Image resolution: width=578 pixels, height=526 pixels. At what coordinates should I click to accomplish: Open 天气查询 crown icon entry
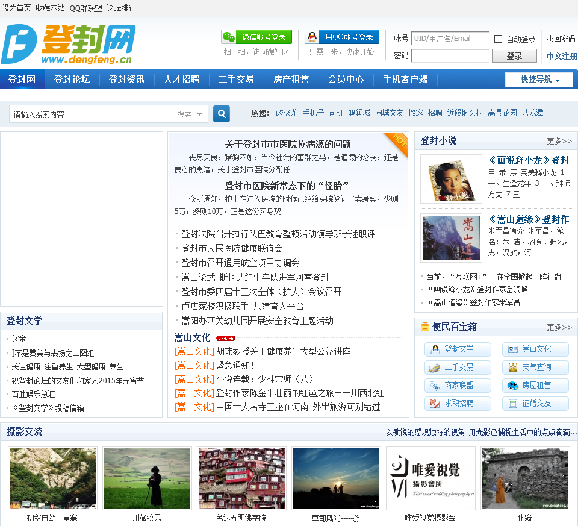tap(535, 367)
